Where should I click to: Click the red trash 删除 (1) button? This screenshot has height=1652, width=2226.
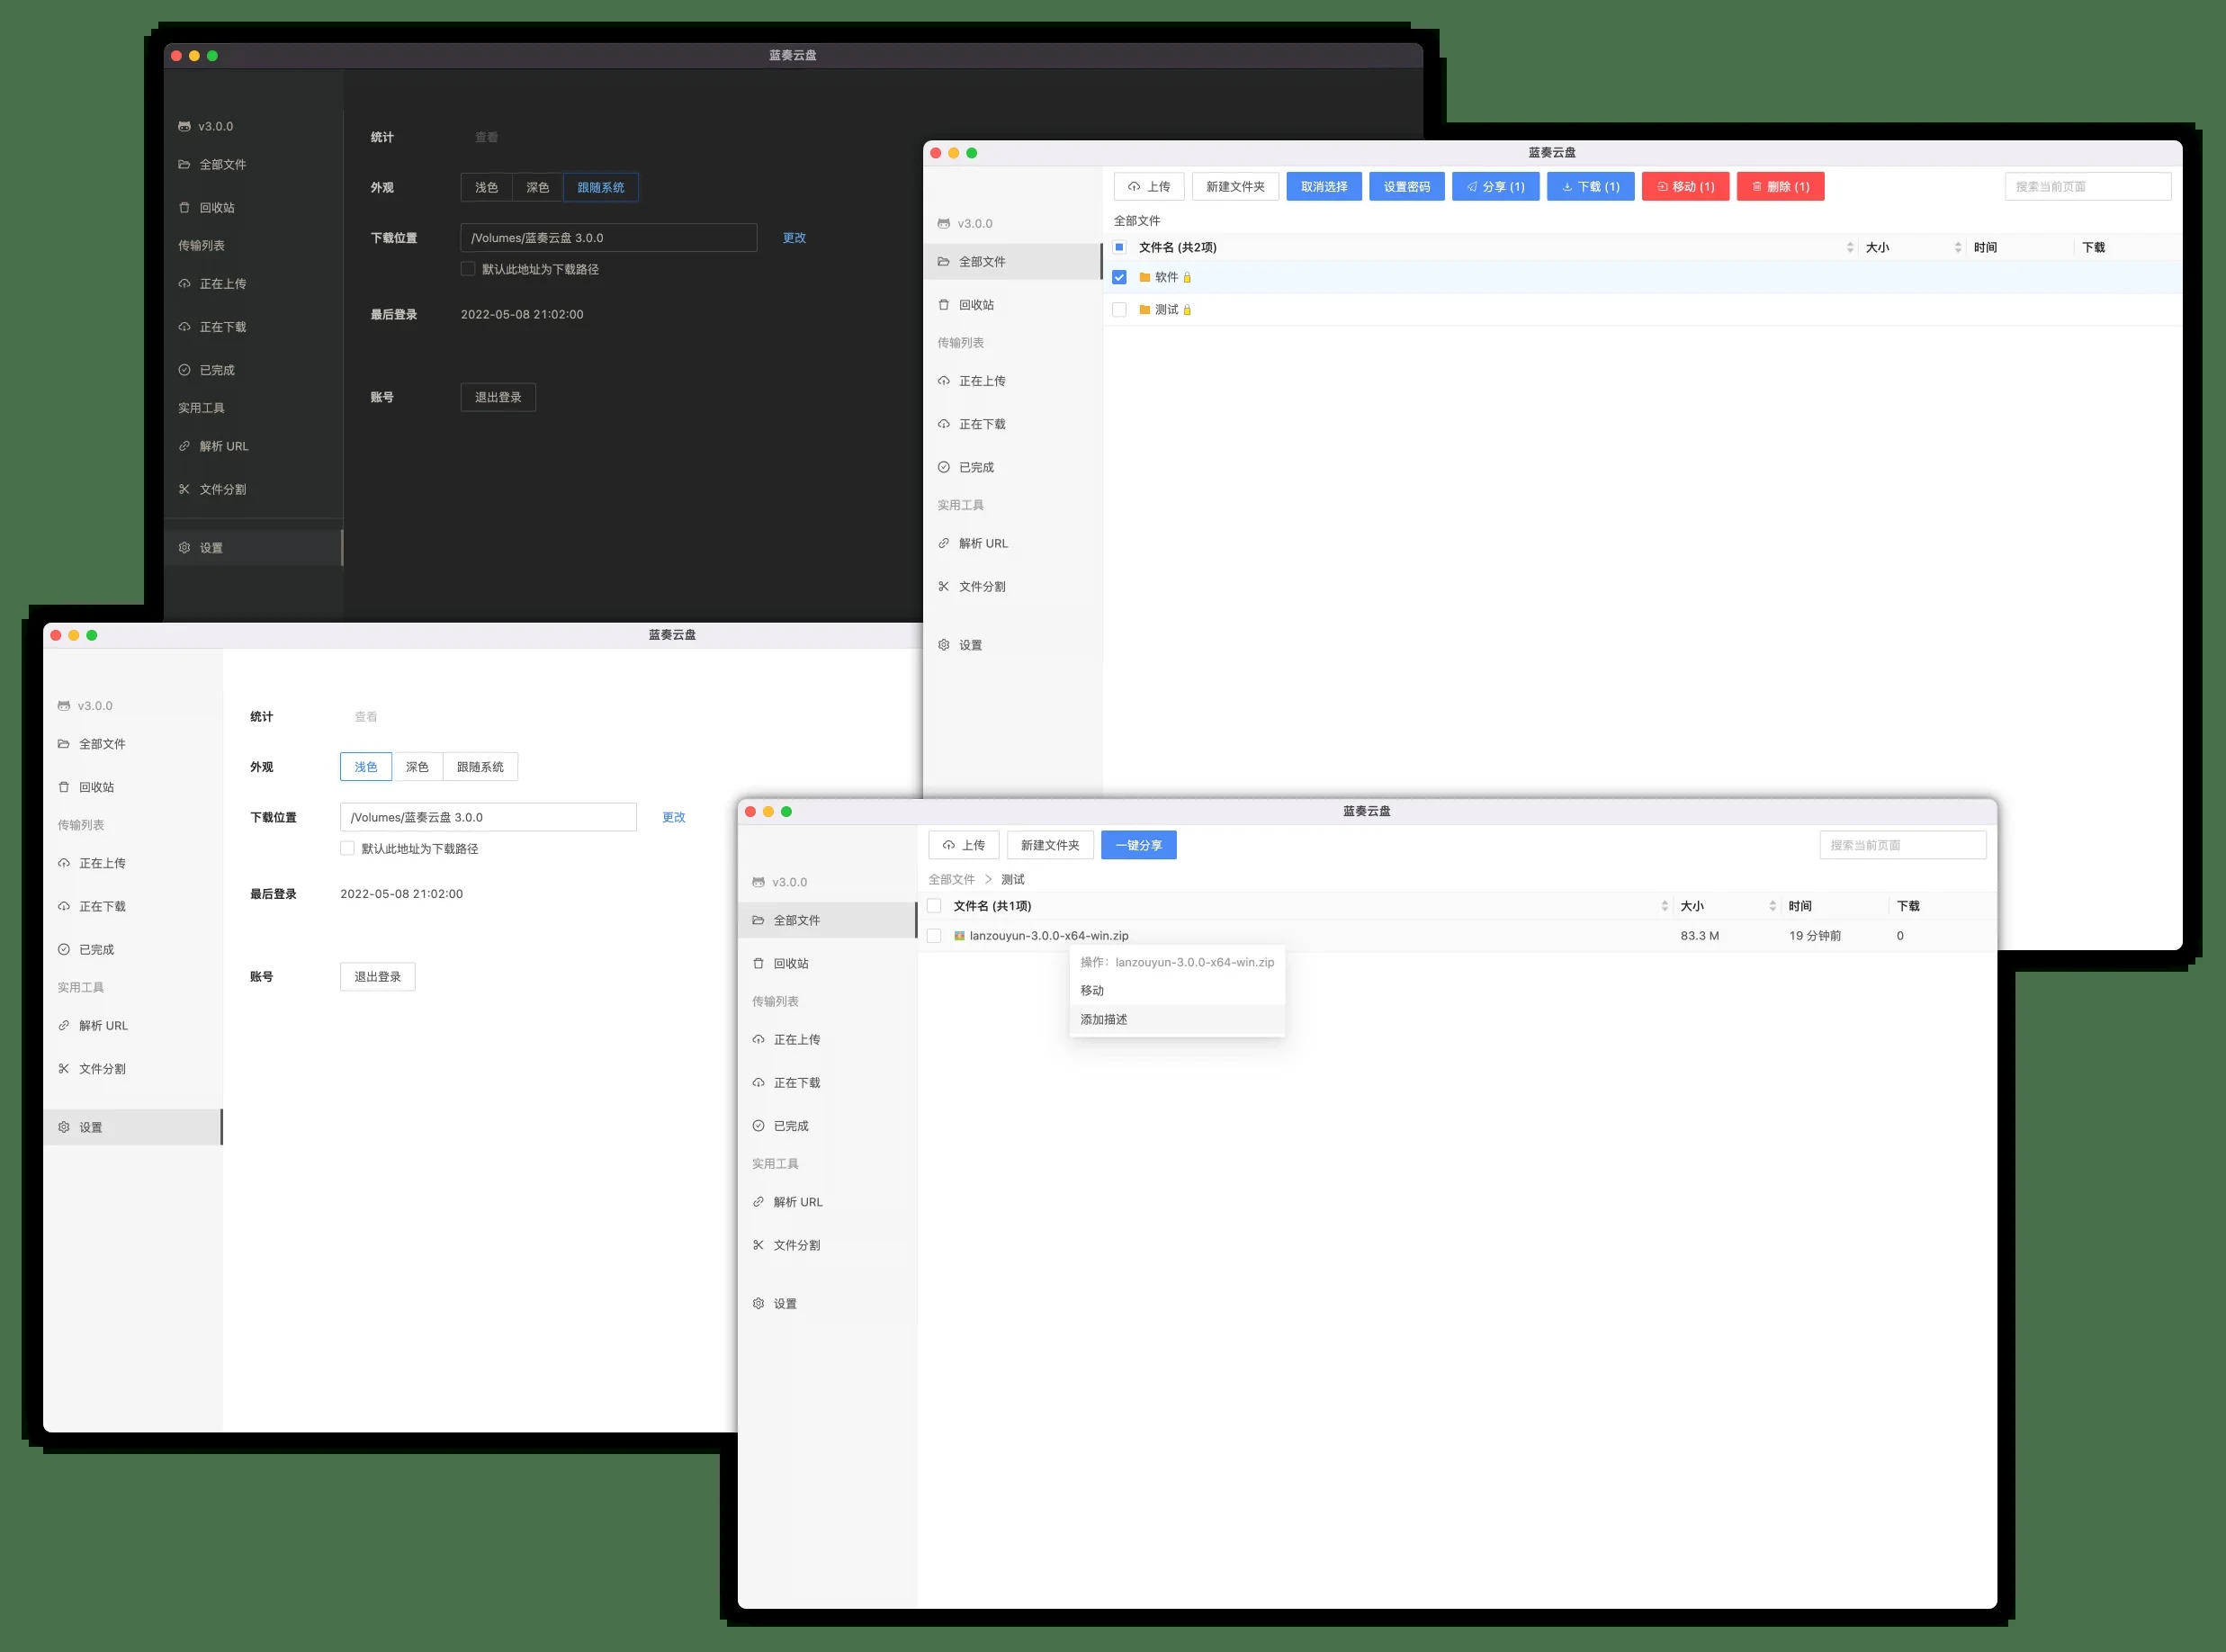pyautogui.click(x=1780, y=187)
